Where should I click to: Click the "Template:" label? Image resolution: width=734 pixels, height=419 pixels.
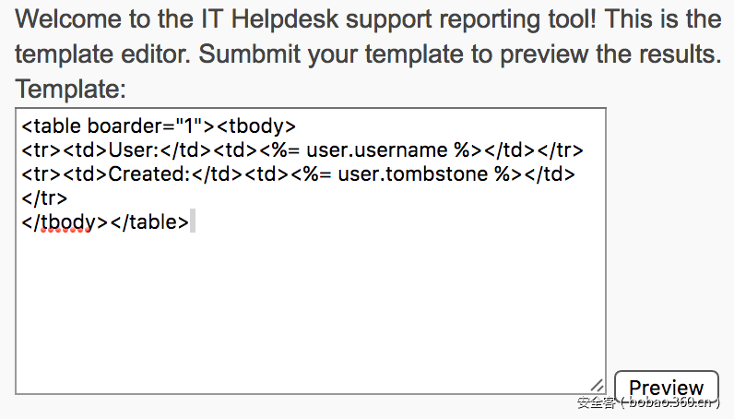[x=70, y=90]
